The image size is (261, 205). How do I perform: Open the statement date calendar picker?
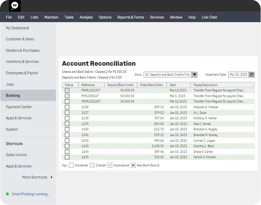click(x=251, y=75)
